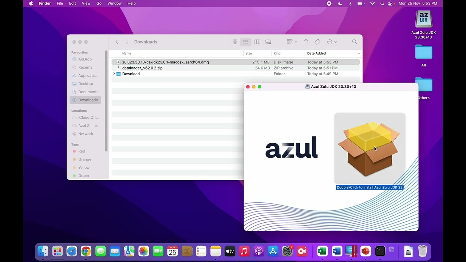
Task: Sort by the Size column header
Action: (x=249, y=53)
